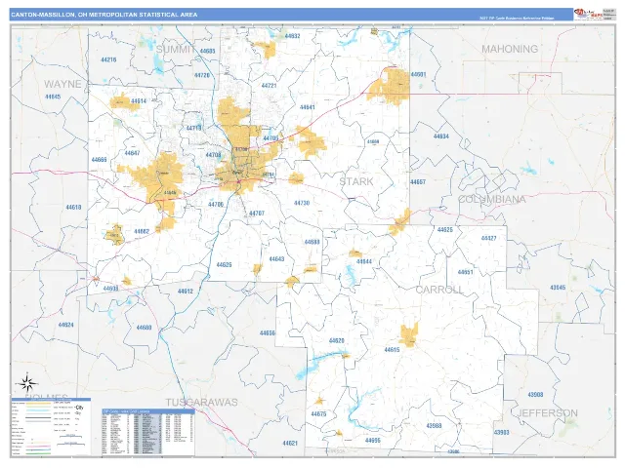Select the STARK county label

tap(356, 181)
